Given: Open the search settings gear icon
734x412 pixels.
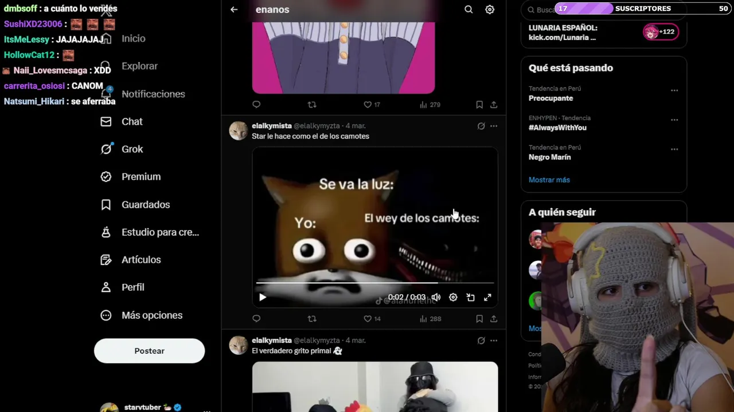Looking at the screenshot, I should coord(490,9).
